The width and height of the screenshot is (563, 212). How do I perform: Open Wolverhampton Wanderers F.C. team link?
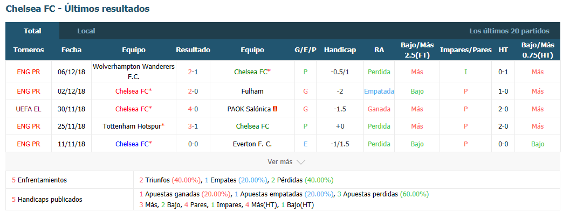134,72
